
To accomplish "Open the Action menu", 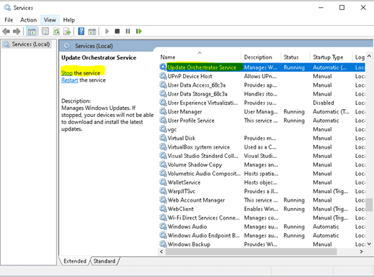I will [x=29, y=20].
